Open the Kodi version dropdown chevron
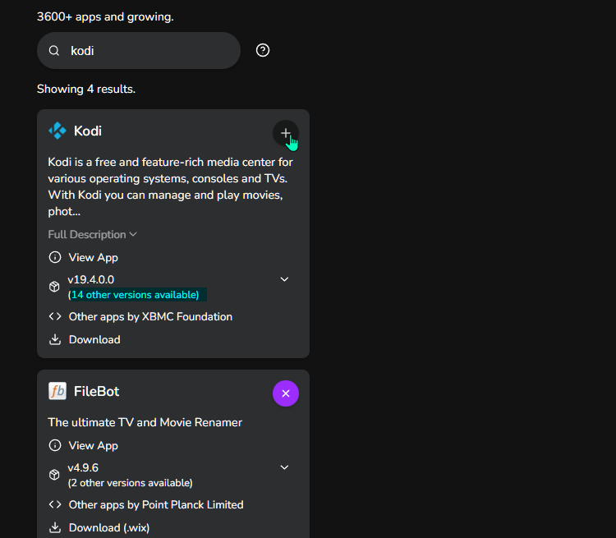The width and height of the screenshot is (616, 538). 284,279
